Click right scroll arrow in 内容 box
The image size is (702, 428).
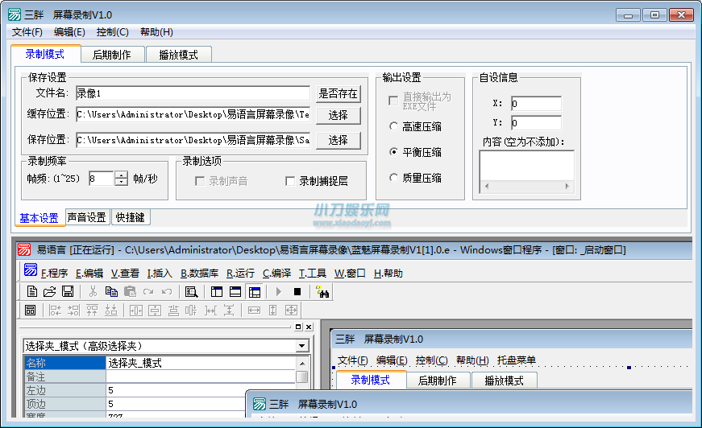click(567, 187)
